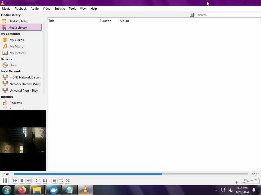
Task: Show hidden system tray icons
Action: [x=216, y=190]
